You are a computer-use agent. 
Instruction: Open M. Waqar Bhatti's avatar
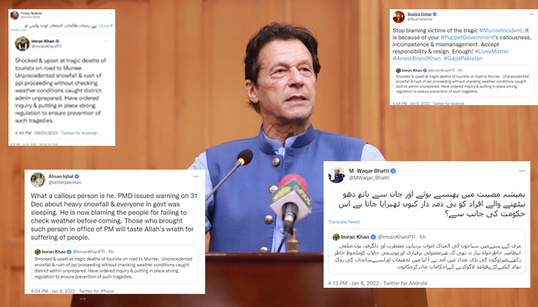pyautogui.click(x=337, y=174)
